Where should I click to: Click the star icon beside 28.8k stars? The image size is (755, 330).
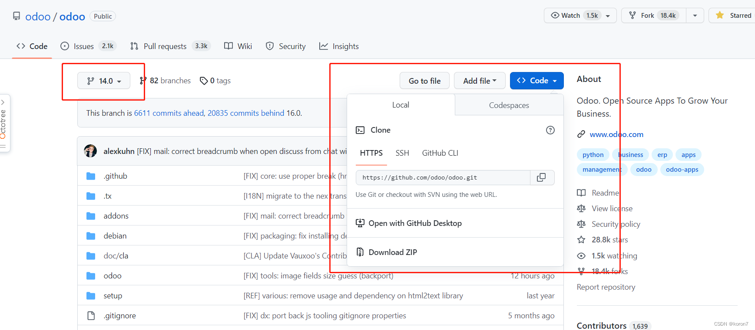pos(581,240)
